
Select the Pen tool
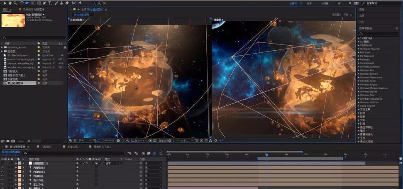pos(44,3)
